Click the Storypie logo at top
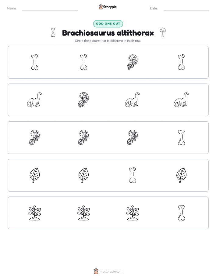Screen dimensions: 216x280 (x=108, y=7)
